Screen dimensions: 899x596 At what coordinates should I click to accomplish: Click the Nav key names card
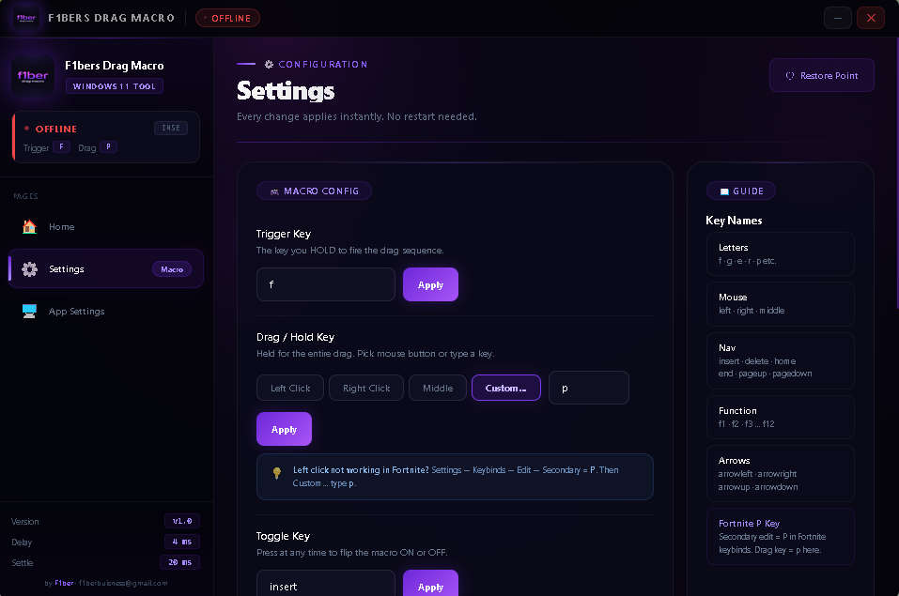781,360
